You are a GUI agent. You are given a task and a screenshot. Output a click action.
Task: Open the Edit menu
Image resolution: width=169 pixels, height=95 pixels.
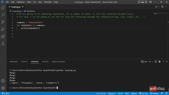coord(13,2)
